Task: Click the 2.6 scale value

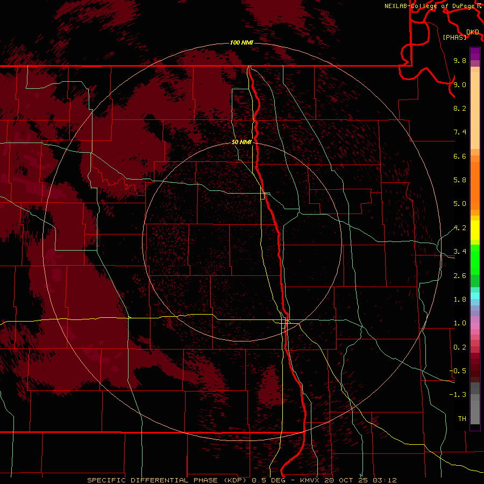Action: pos(460,276)
